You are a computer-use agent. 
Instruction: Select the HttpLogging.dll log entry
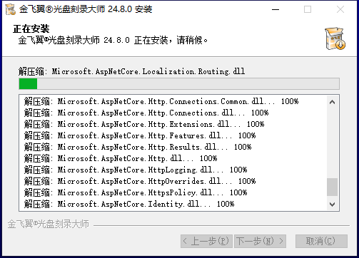coord(136,170)
